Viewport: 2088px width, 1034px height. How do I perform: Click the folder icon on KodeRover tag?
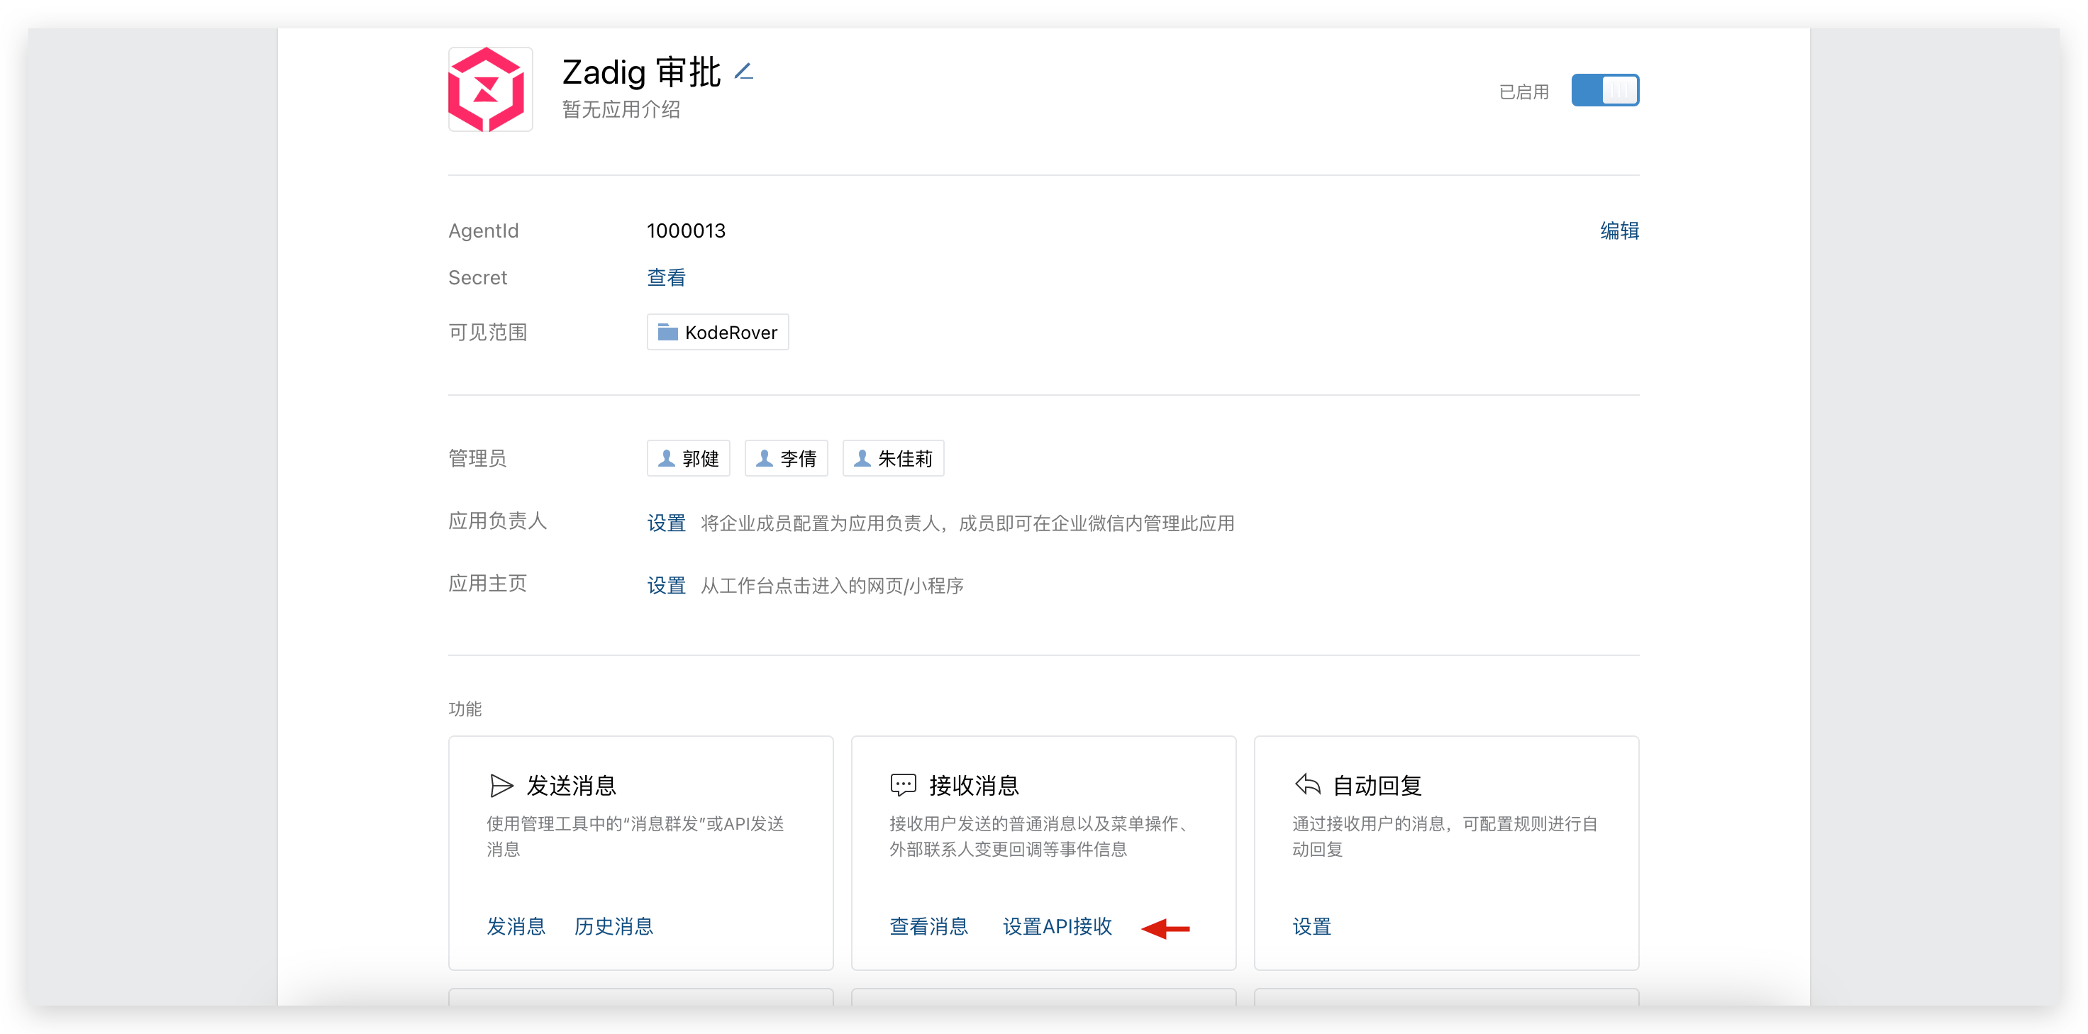[x=667, y=331]
